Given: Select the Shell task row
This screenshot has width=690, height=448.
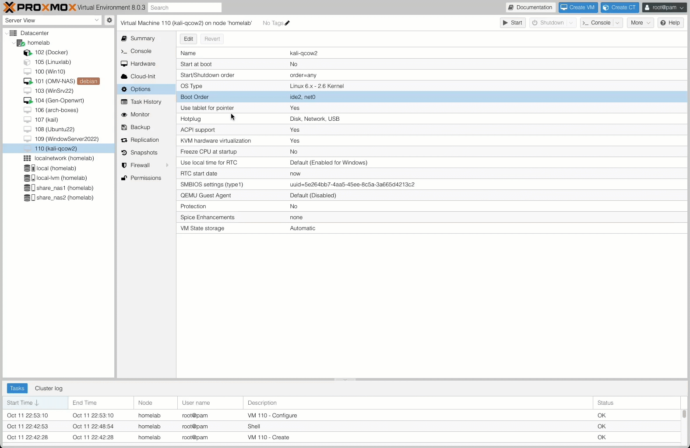Looking at the screenshot, I should coord(341,427).
